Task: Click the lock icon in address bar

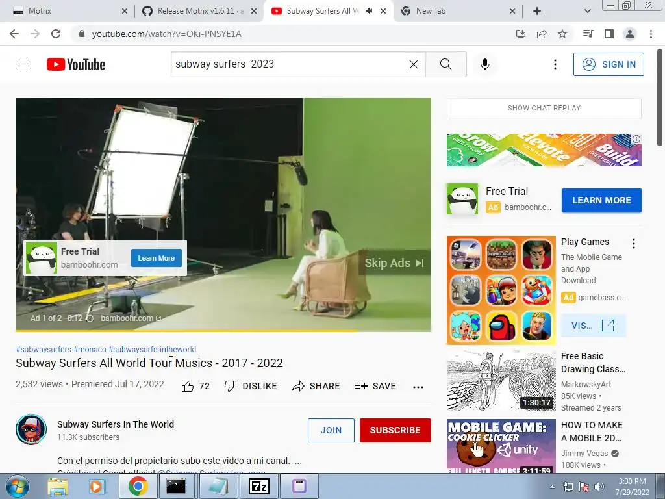Action: [x=82, y=34]
